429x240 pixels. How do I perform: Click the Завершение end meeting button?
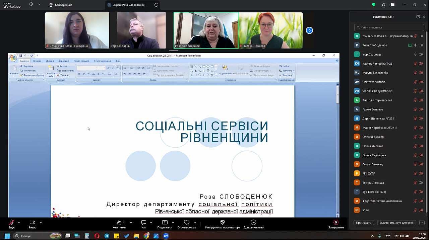(x=336, y=224)
